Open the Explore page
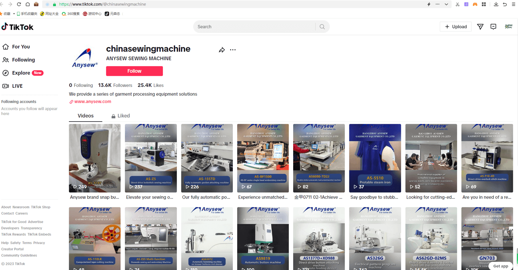This screenshot has width=518, height=270. coord(23,73)
